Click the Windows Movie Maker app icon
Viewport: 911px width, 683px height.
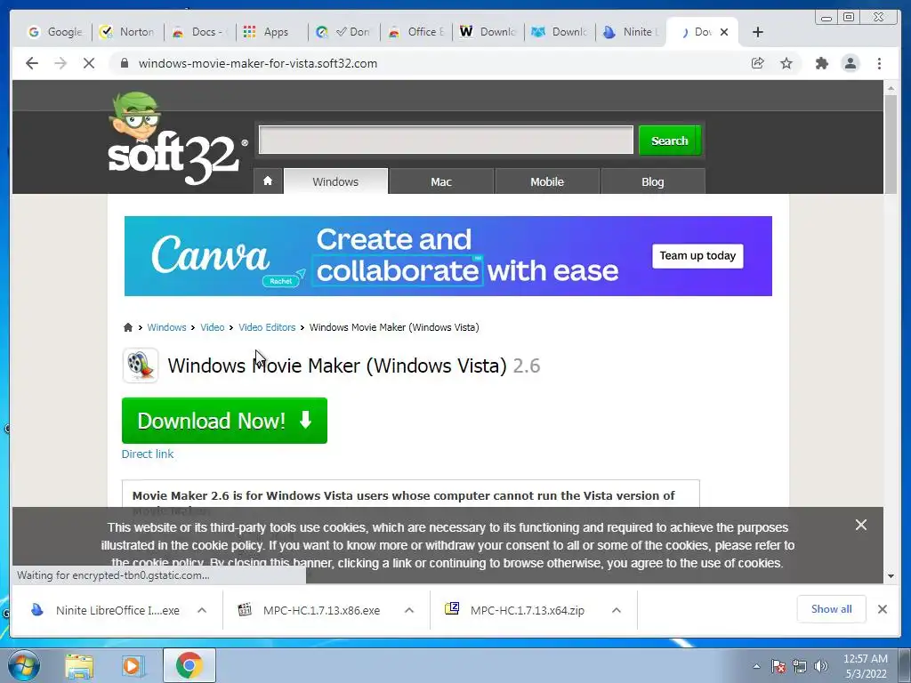coord(140,366)
